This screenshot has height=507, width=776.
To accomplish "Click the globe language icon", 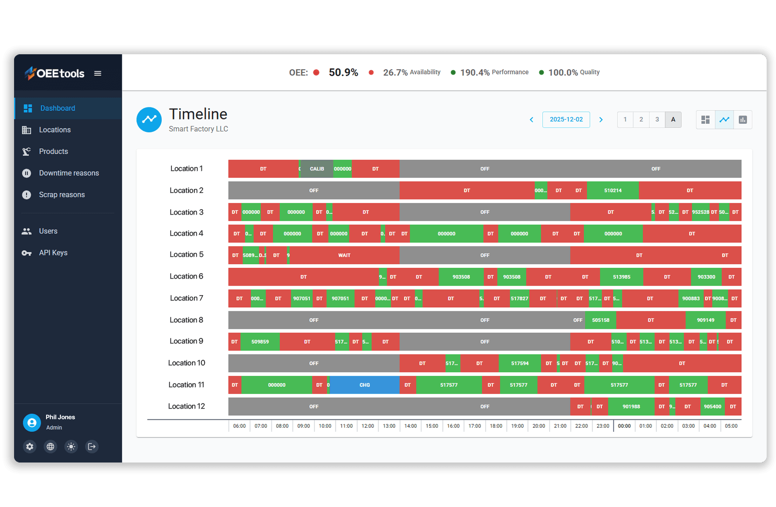I will (x=50, y=447).
